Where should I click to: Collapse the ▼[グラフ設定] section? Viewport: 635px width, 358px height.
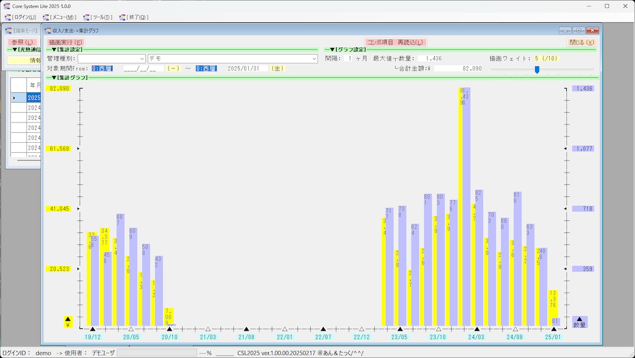click(x=347, y=50)
